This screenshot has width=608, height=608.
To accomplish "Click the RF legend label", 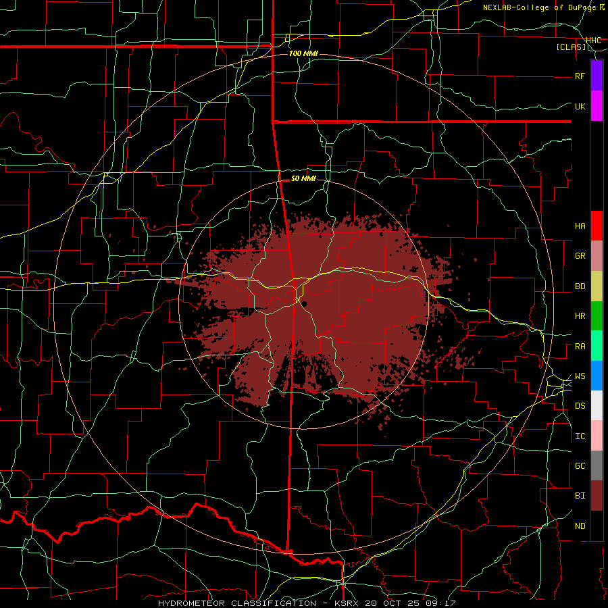I will click(x=580, y=76).
